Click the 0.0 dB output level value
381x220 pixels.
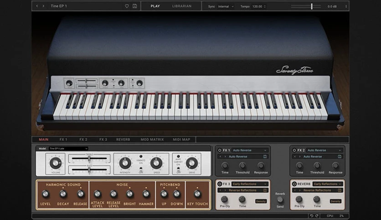(x=332, y=6)
